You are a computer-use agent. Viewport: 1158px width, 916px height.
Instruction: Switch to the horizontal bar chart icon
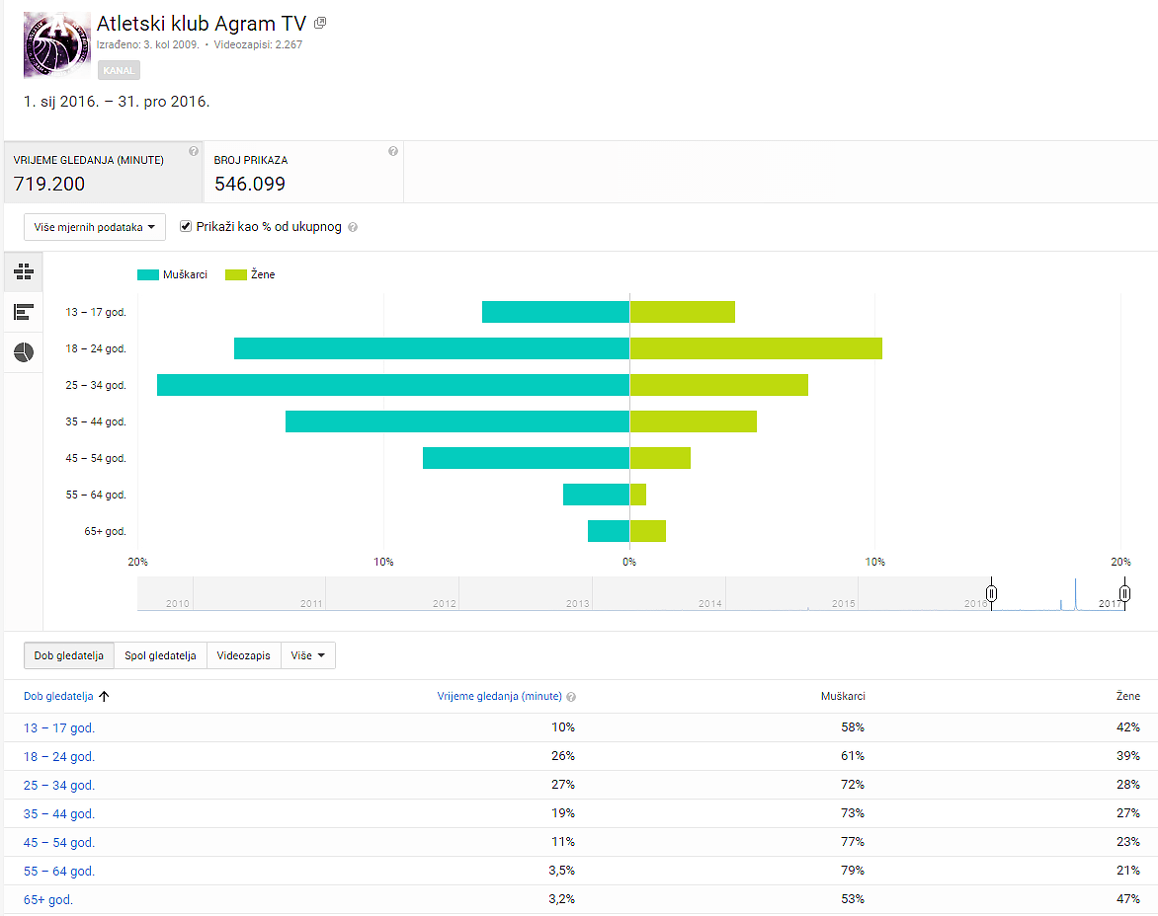point(25,312)
